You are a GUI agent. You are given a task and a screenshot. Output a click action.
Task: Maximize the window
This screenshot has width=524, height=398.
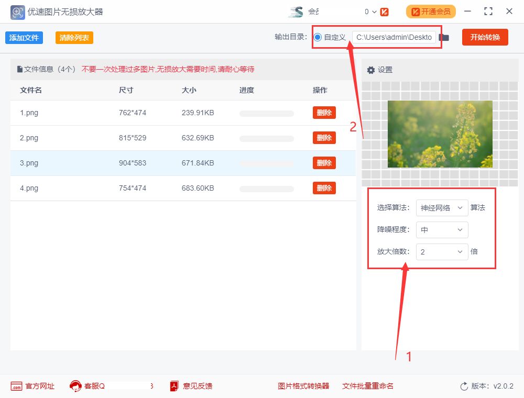coord(488,12)
